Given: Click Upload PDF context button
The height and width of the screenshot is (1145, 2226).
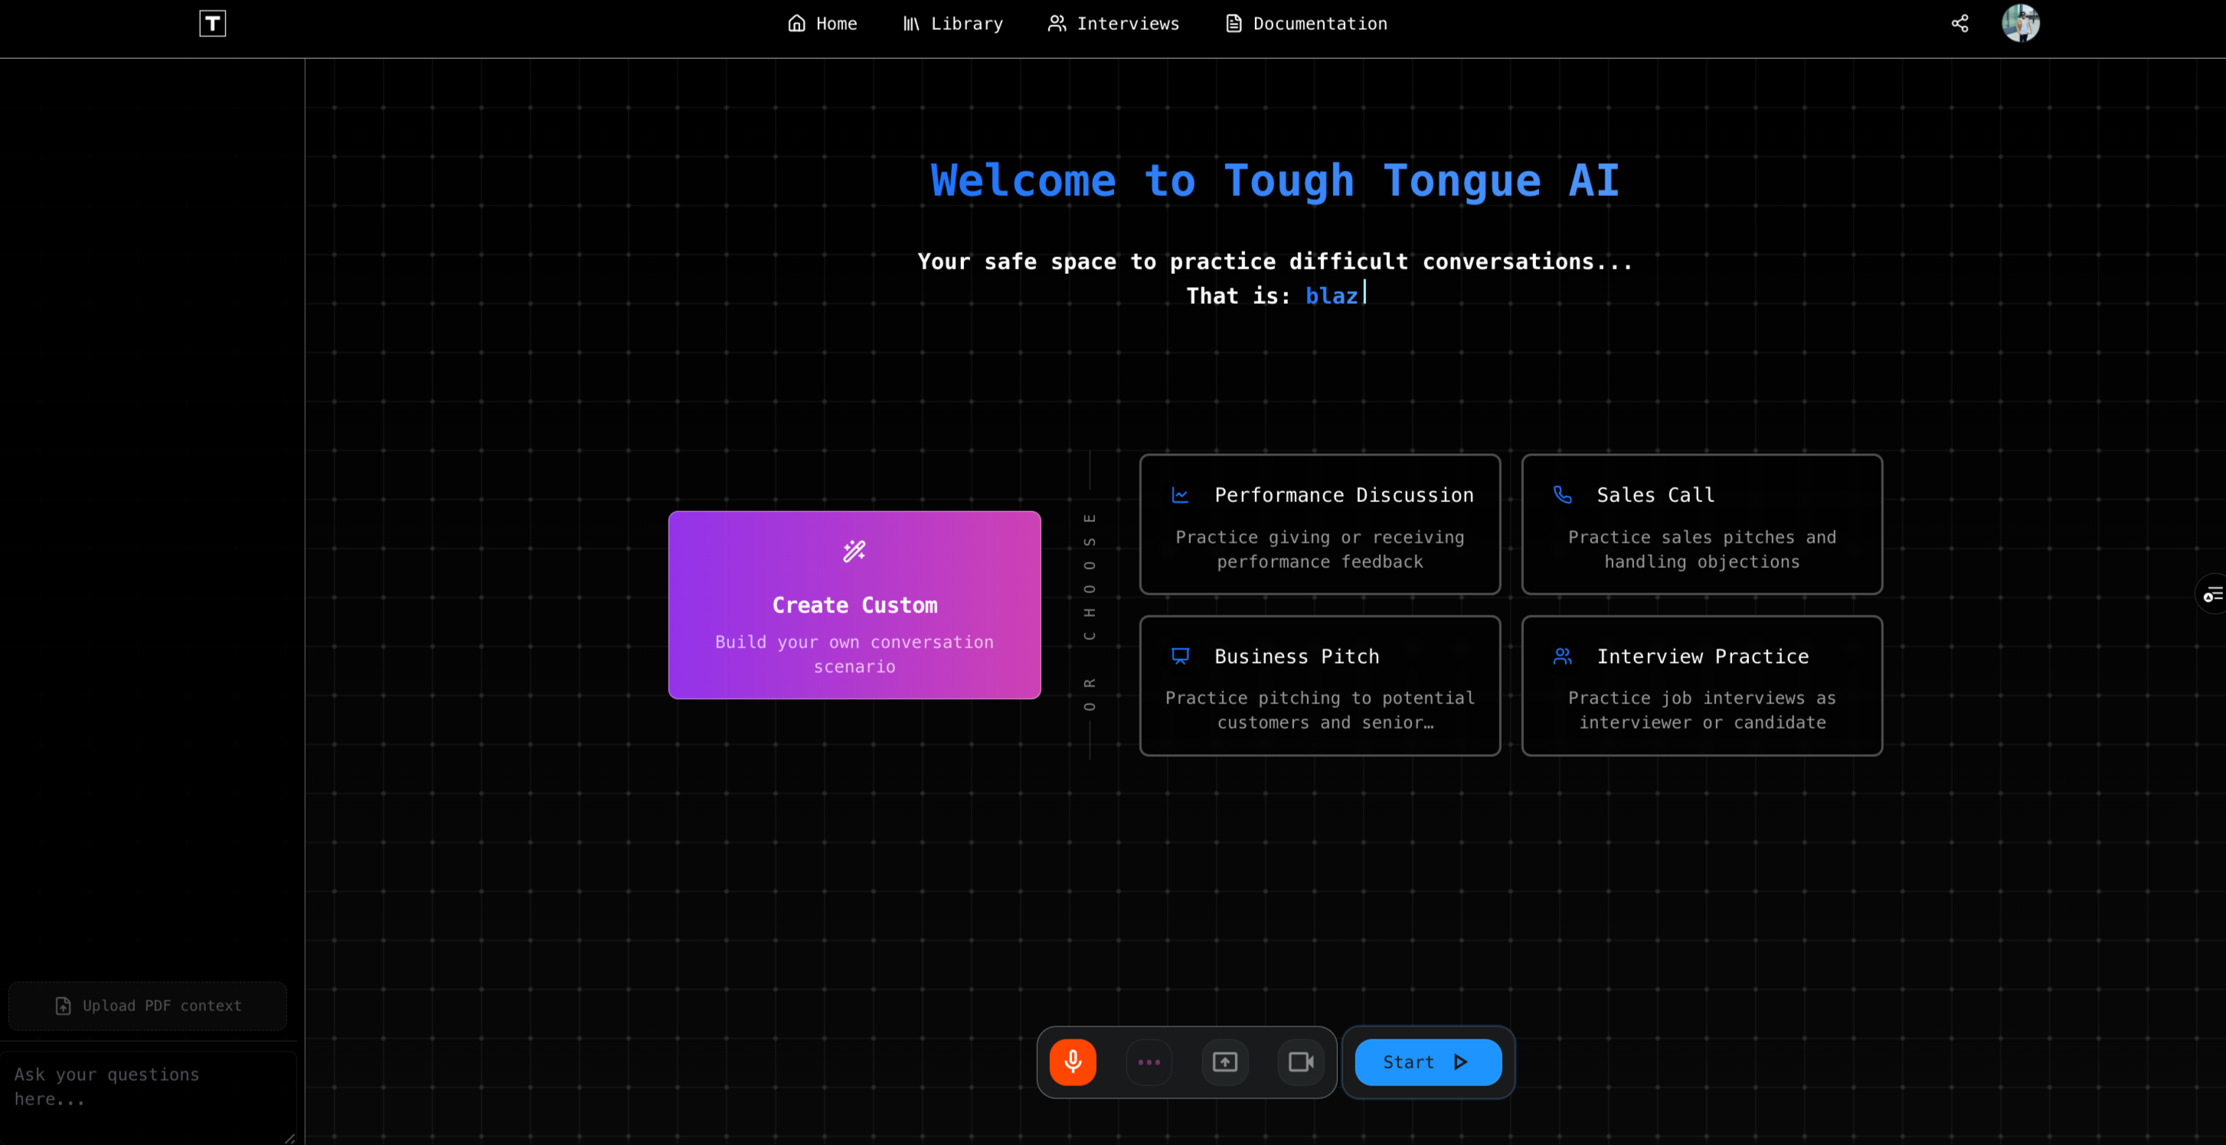Looking at the screenshot, I should coord(148,1005).
